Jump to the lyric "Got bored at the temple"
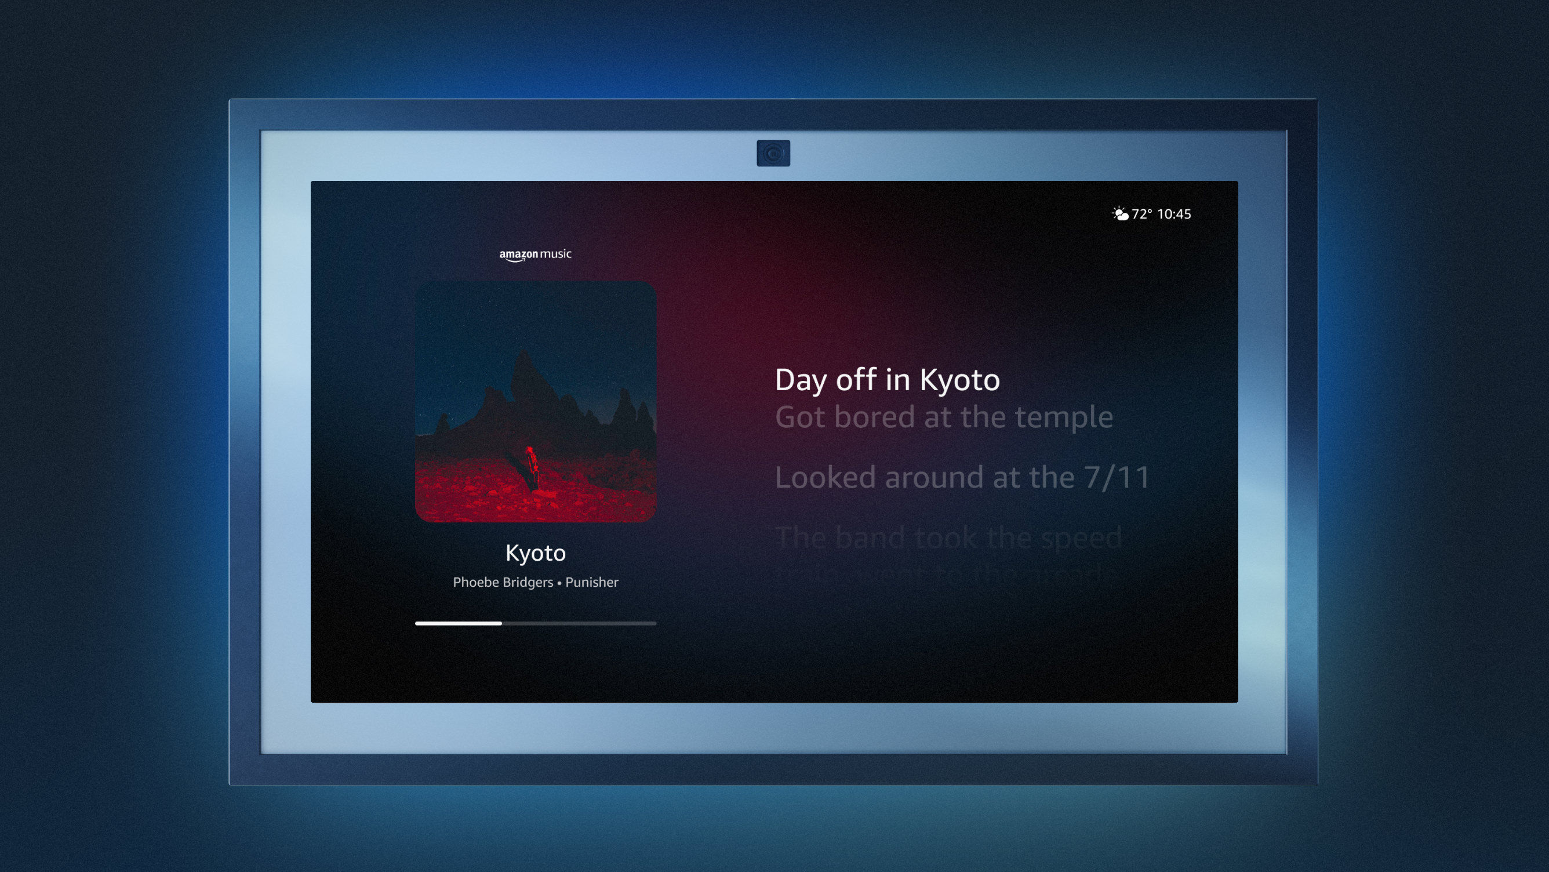Viewport: 1549px width, 872px height. (943, 417)
